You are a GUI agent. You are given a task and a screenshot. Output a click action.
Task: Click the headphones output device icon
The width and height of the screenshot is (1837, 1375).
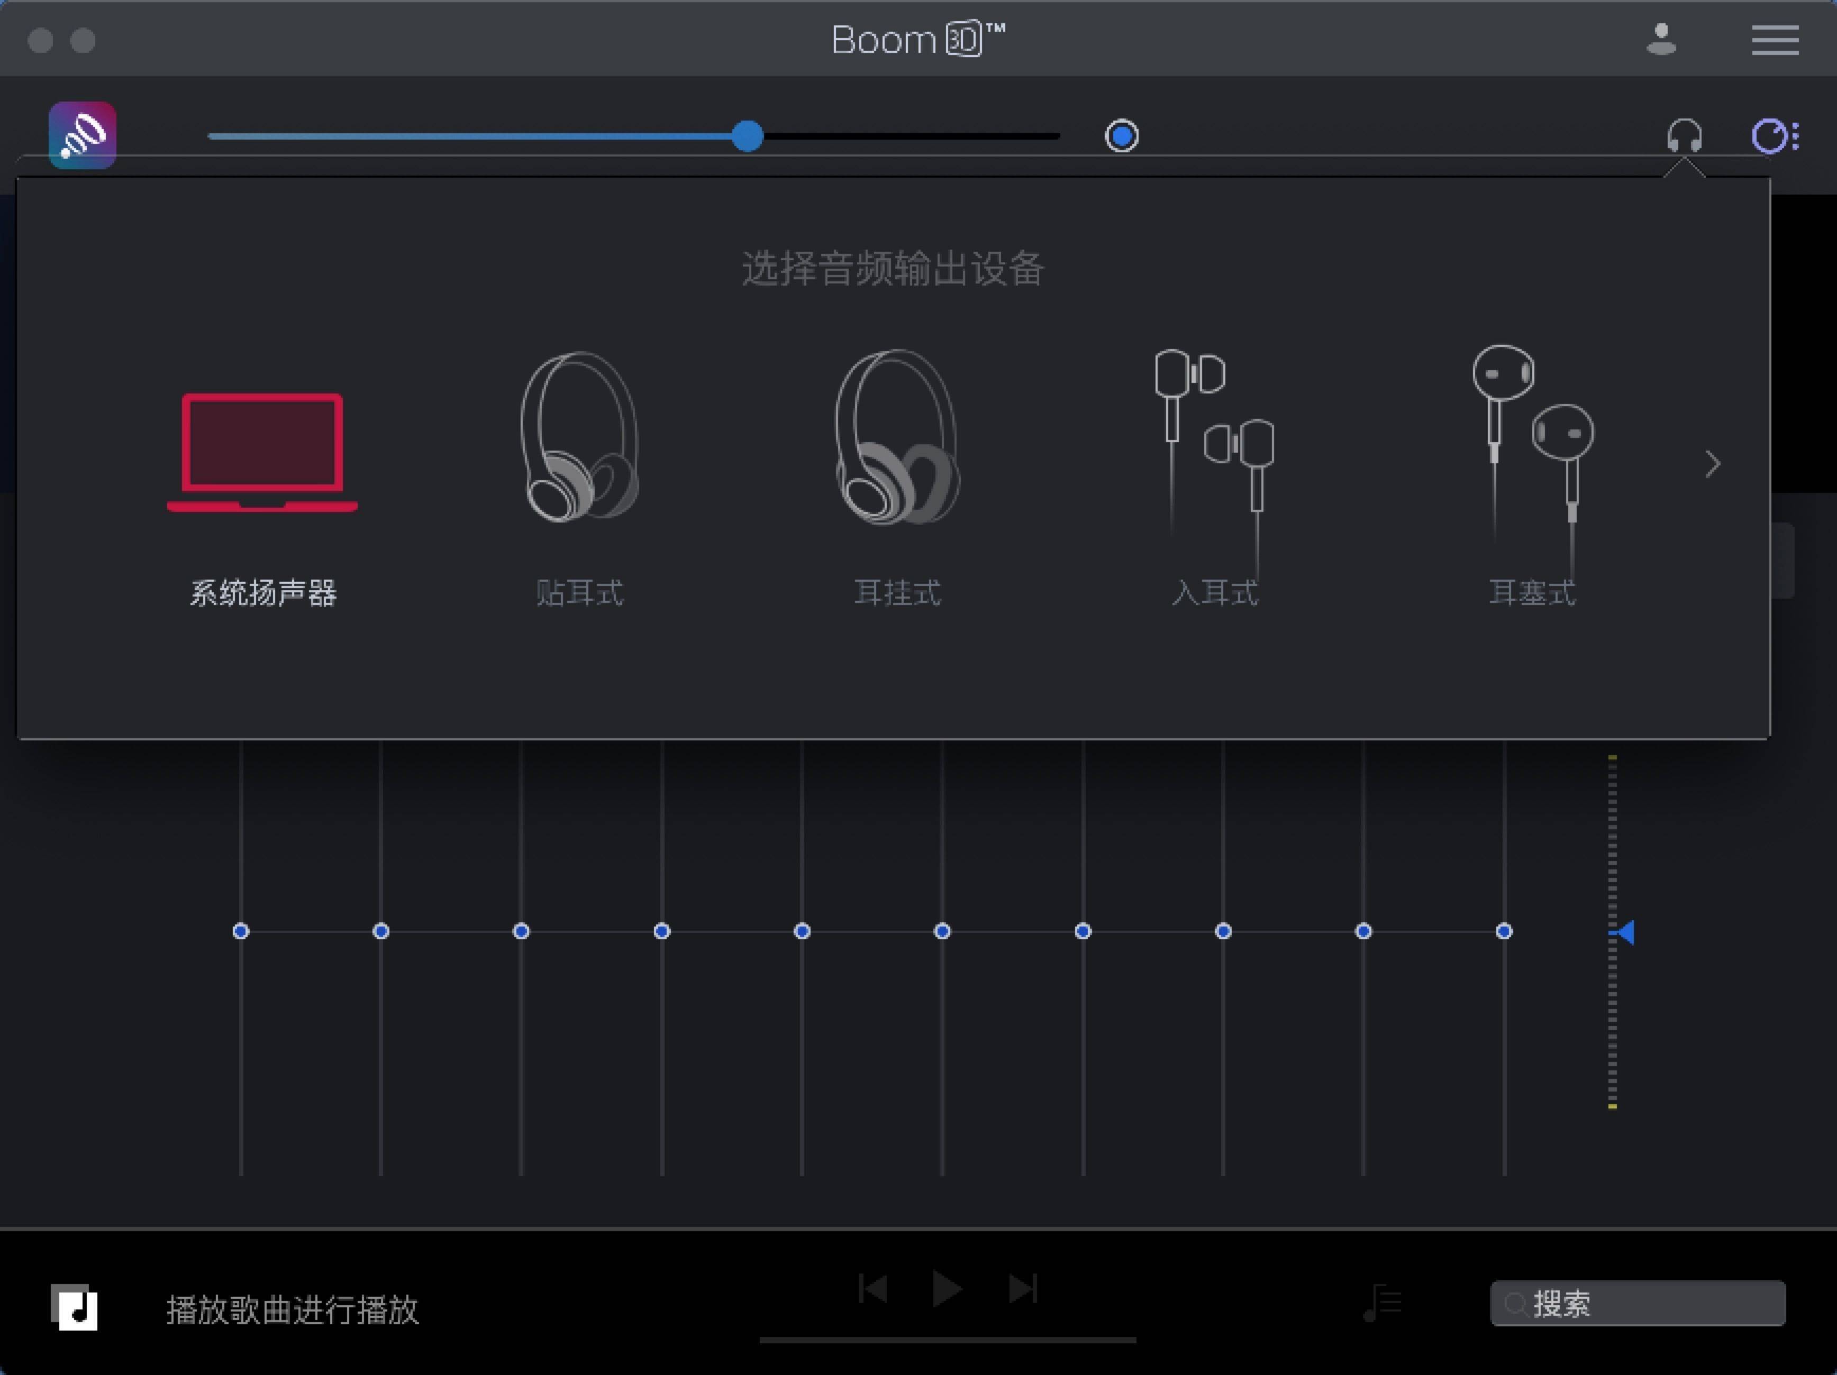1684,135
